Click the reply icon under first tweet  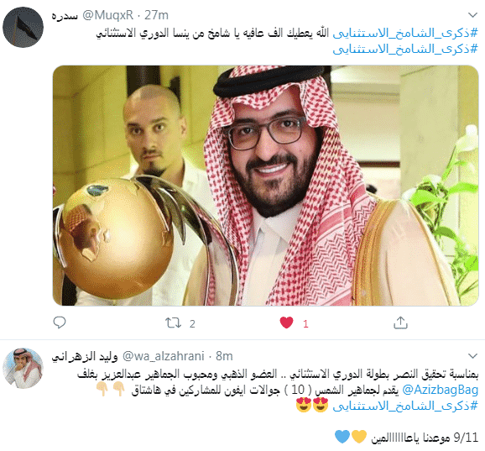[x=60, y=323]
